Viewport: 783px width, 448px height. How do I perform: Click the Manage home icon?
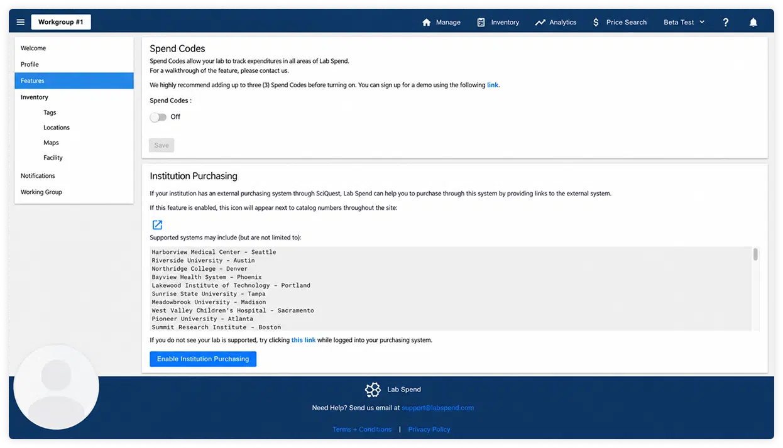coord(427,22)
